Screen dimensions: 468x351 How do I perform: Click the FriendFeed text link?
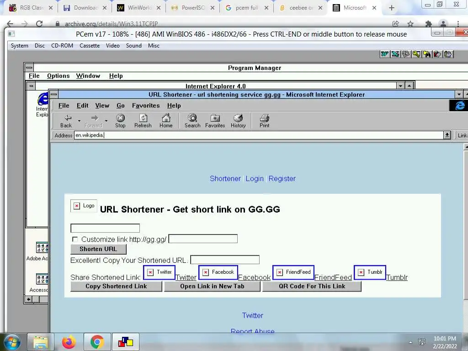coord(333,277)
